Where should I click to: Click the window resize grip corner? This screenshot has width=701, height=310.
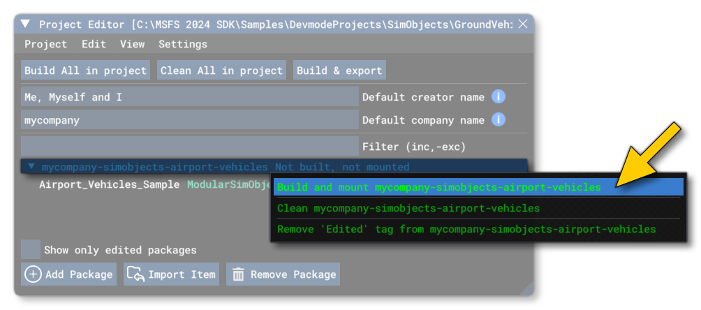click(x=526, y=288)
